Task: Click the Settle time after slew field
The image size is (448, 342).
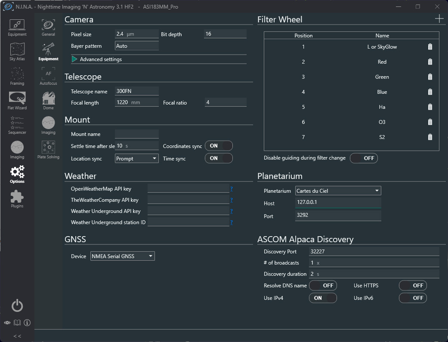Action: [137, 146]
